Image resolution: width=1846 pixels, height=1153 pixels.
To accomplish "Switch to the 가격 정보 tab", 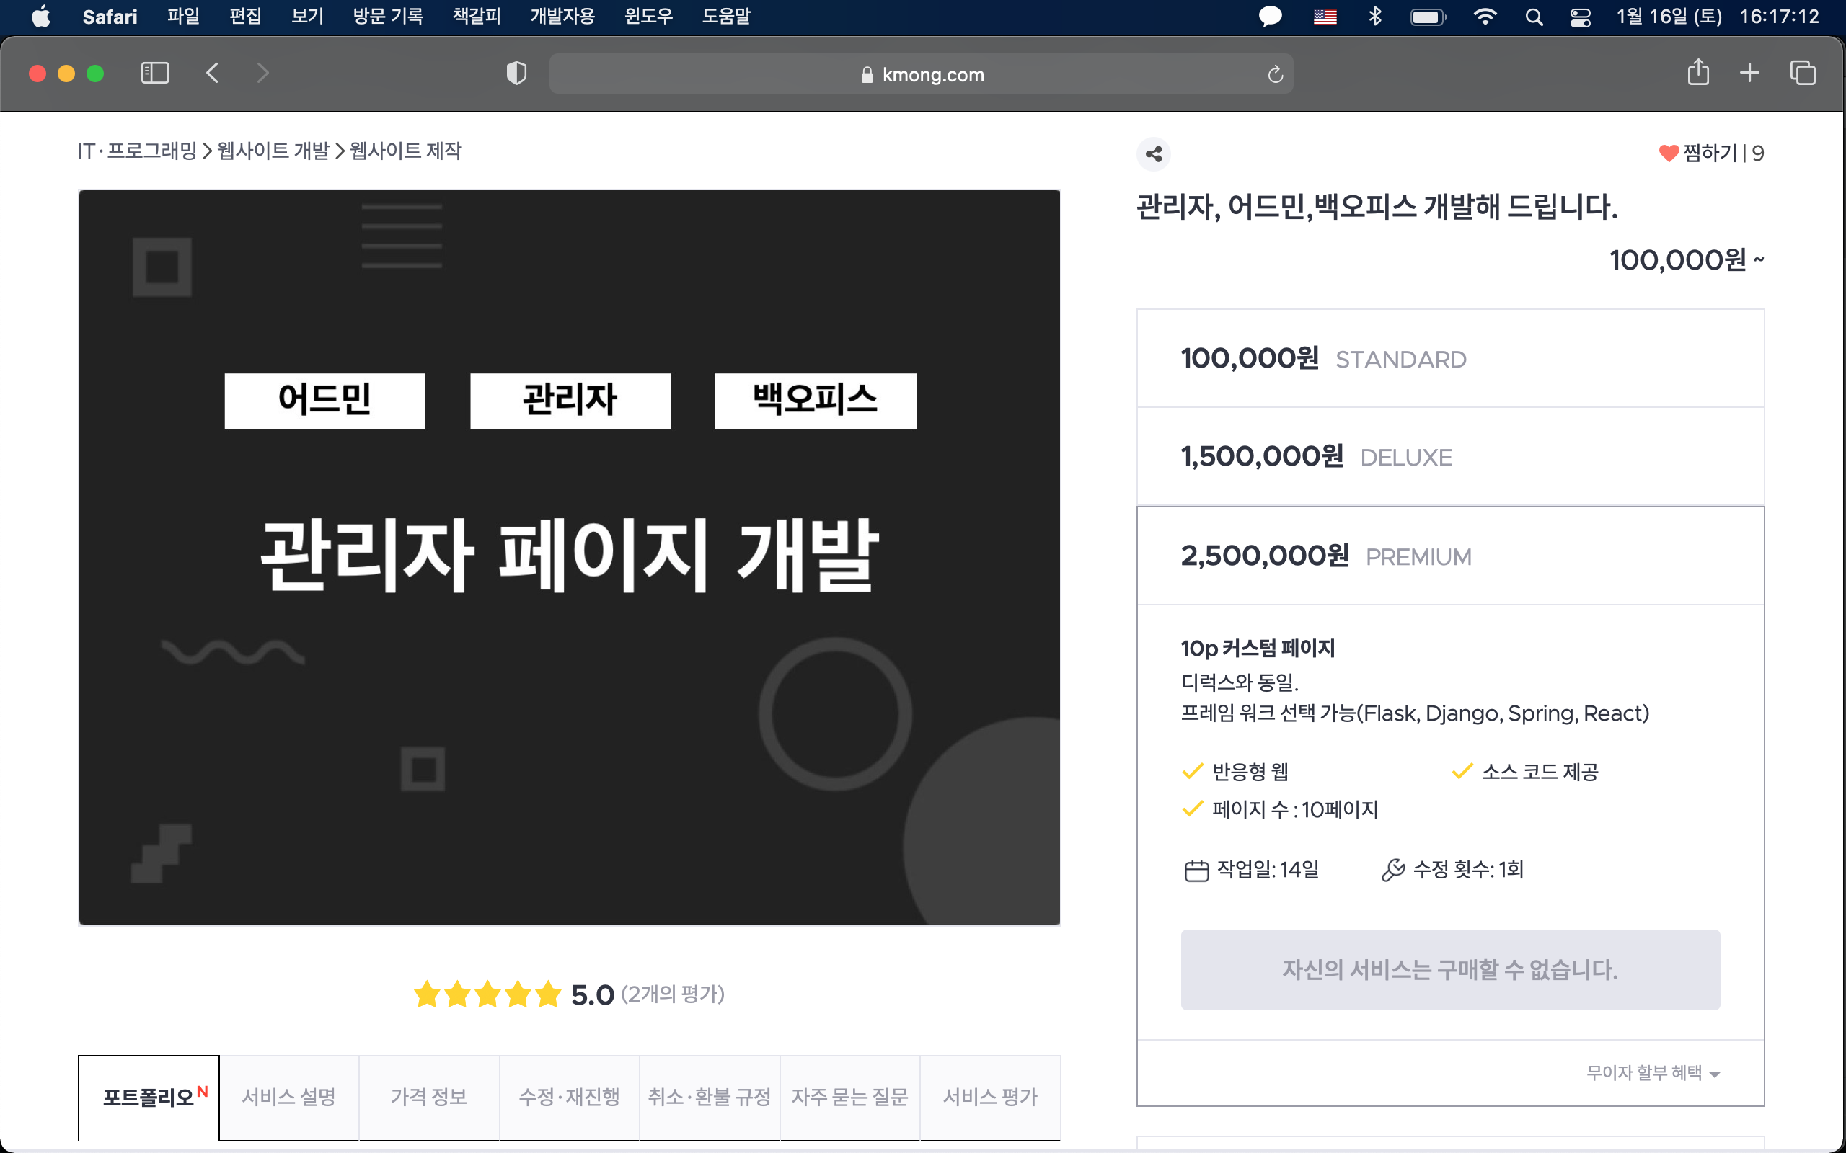I will click(x=430, y=1098).
